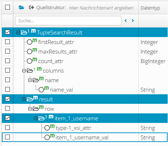
Task: Collapse the TupleSearchResult tree node
Action: [x=18, y=33]
